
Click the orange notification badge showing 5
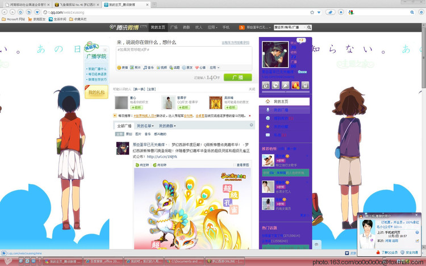point(241,27)
